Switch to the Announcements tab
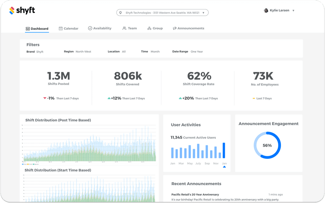 (x=189, y=28)
